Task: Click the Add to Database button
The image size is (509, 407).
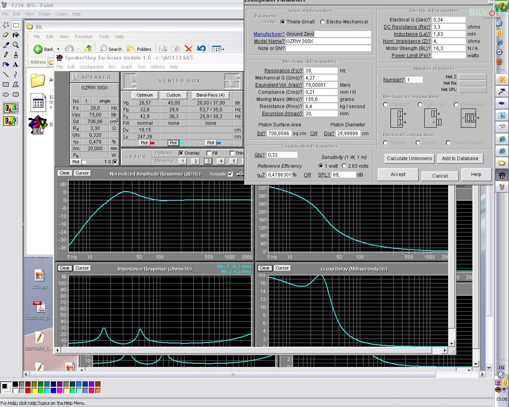Action: point(460,158)
